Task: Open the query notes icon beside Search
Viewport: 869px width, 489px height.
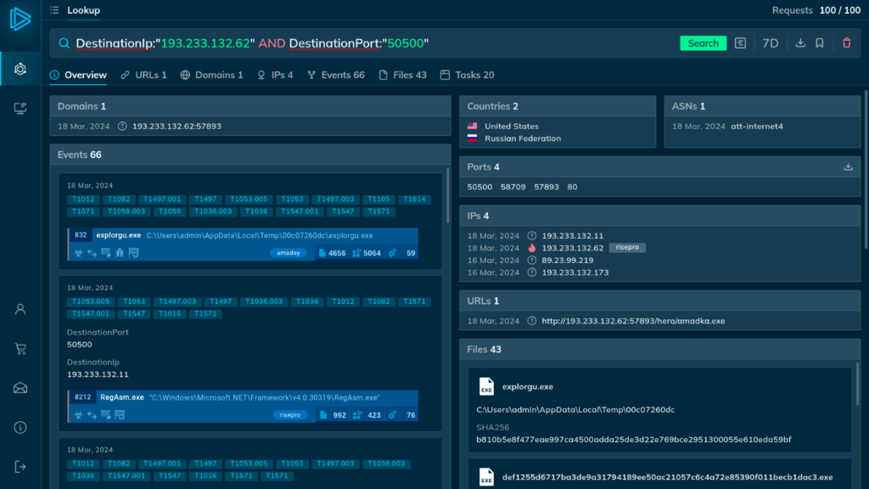Action: click(x=741, y=43)
